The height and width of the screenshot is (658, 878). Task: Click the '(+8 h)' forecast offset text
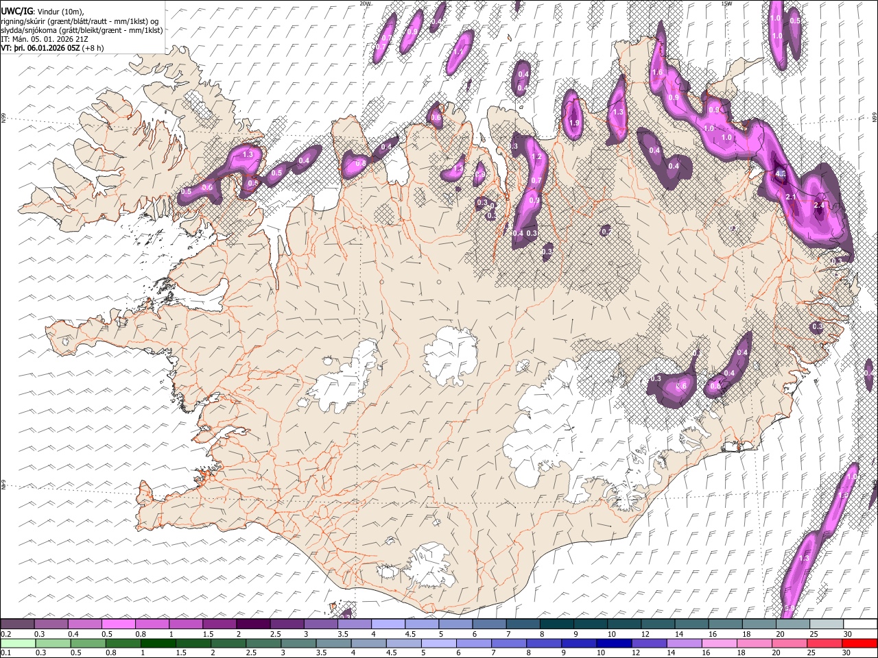click(93, 48)
